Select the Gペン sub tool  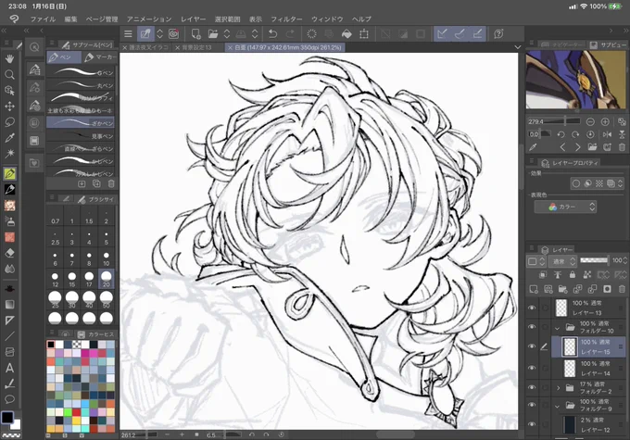pos(81,73)
